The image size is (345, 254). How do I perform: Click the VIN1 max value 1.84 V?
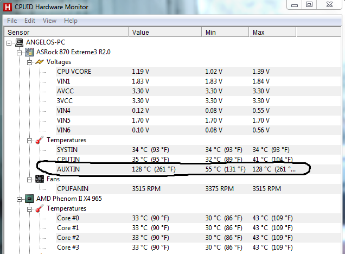pos(261,81)
